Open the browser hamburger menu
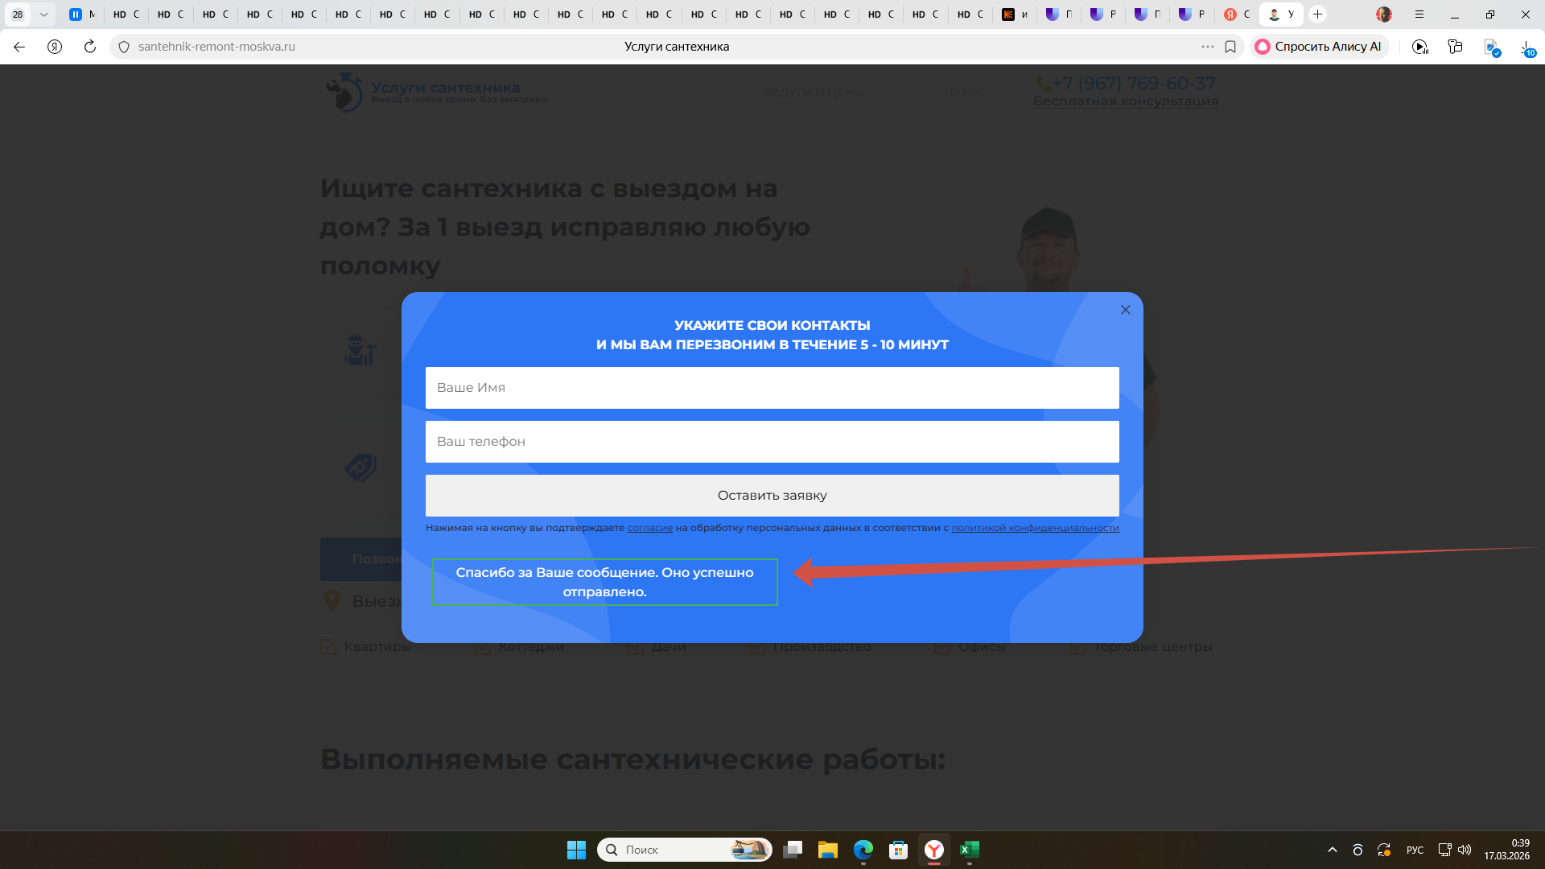The image size is (1545, 869). tap(1419, 14)
